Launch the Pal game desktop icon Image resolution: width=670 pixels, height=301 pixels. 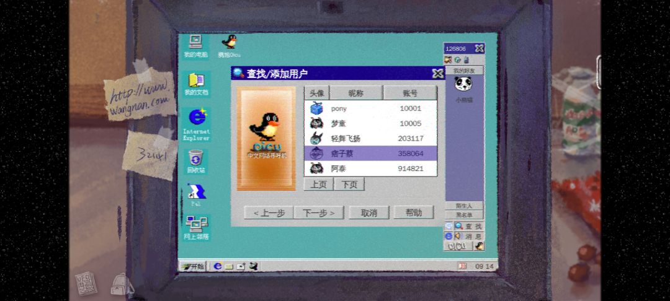tap(196, 194)
